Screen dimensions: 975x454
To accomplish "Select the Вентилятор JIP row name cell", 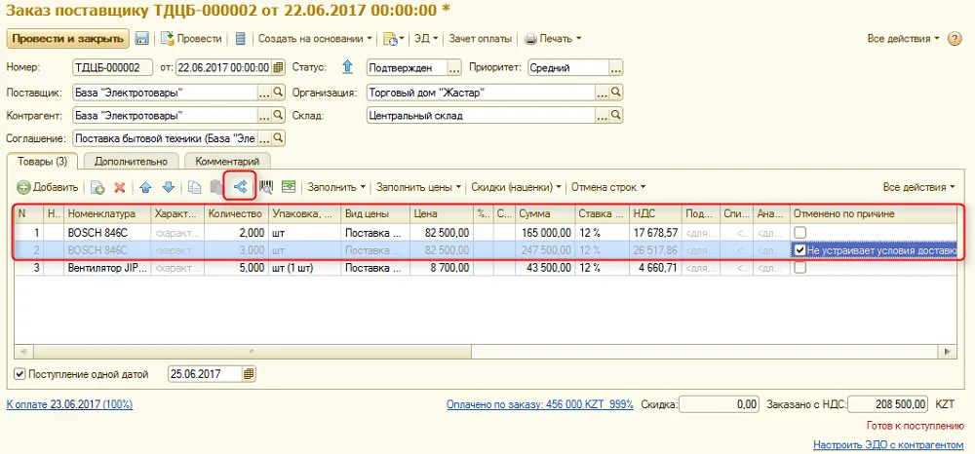I will 108,268.
